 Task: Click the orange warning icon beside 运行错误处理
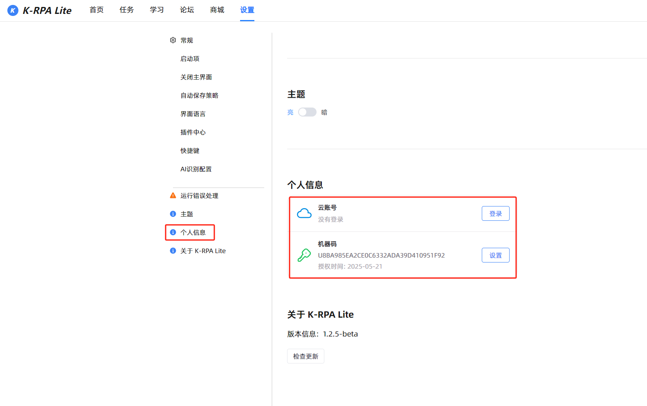pos(173,195)
